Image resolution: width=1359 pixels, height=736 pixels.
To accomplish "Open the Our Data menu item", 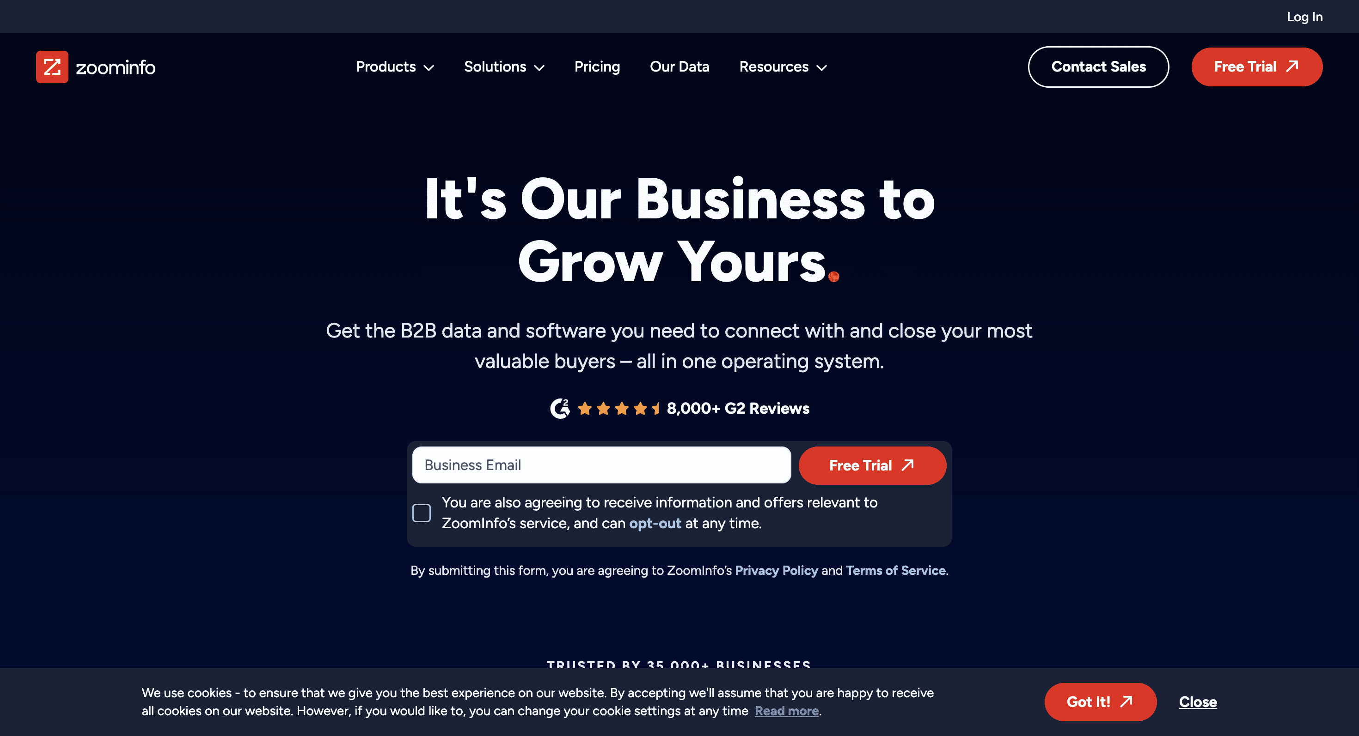I will click(679, 67).
